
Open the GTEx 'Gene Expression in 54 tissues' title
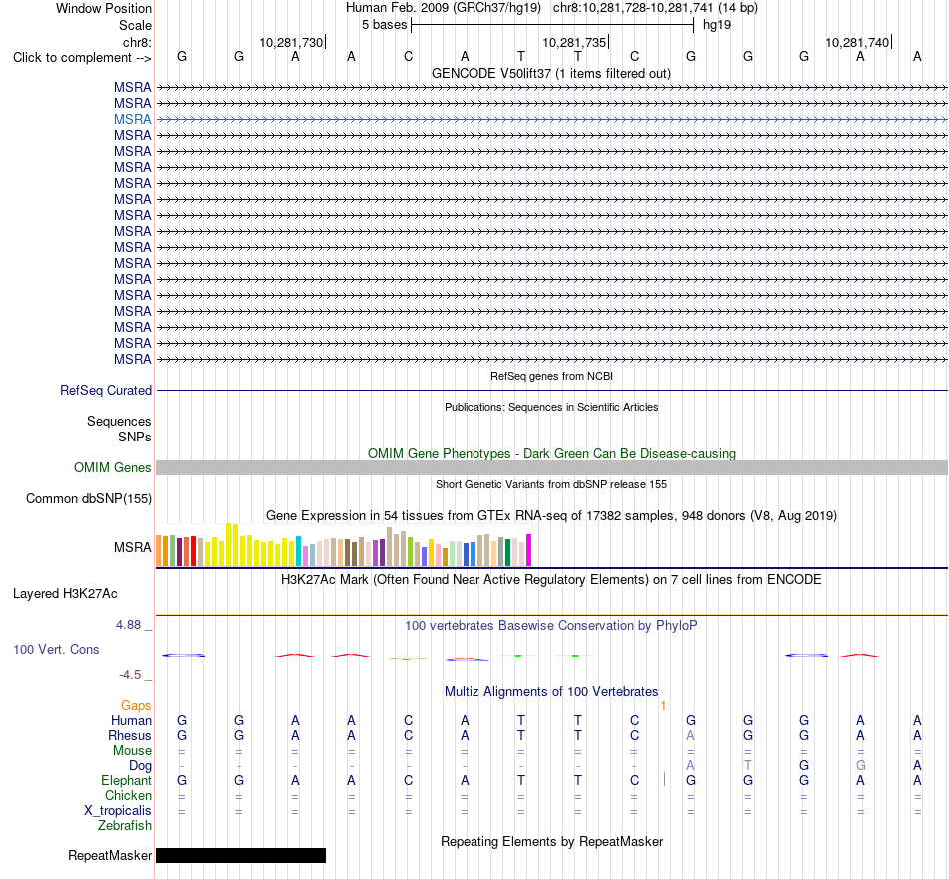[x=551, y=515]
